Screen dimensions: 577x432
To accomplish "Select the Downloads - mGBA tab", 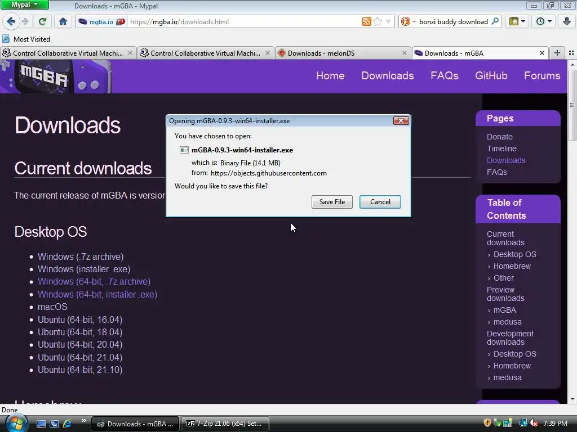I will tap(480, 53).
